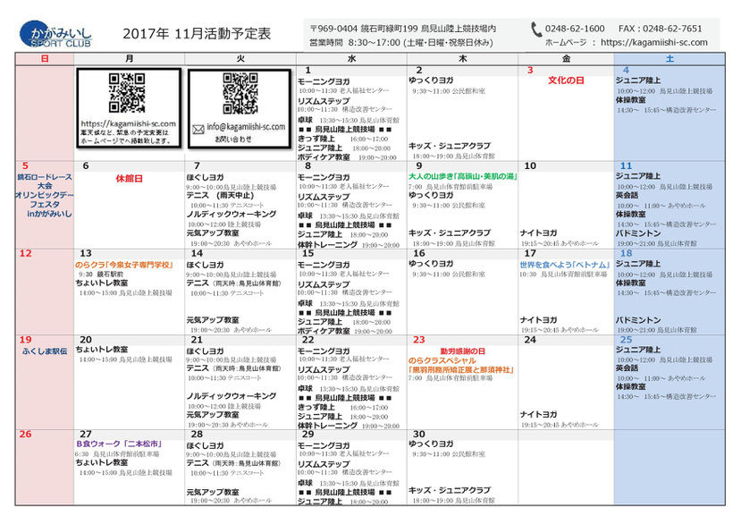Click green 大人の山歩き「高旗山・美肌の湯」 event

pos(463,176)
